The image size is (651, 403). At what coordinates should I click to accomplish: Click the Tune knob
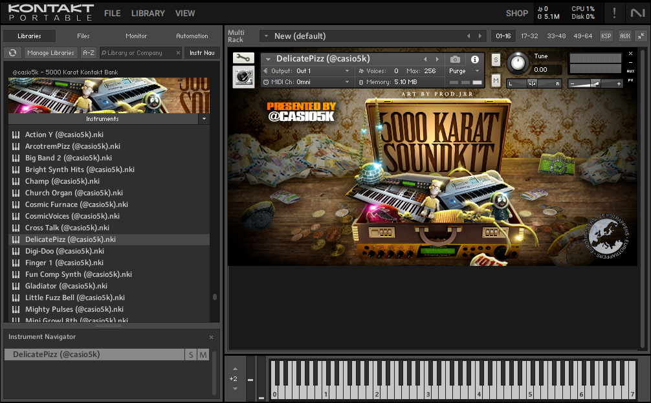point(517,63)
